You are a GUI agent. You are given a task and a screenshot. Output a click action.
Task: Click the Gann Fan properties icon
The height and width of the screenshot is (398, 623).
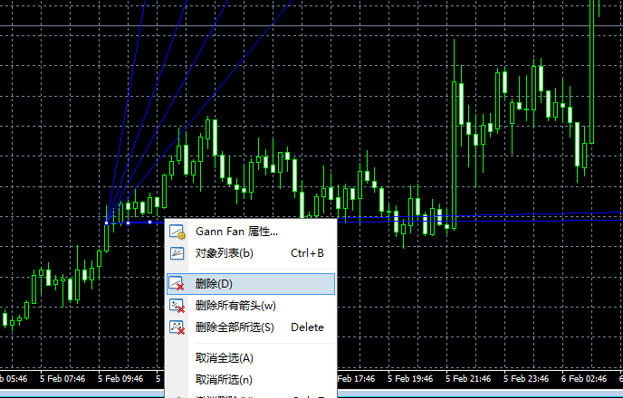(177, 232)
